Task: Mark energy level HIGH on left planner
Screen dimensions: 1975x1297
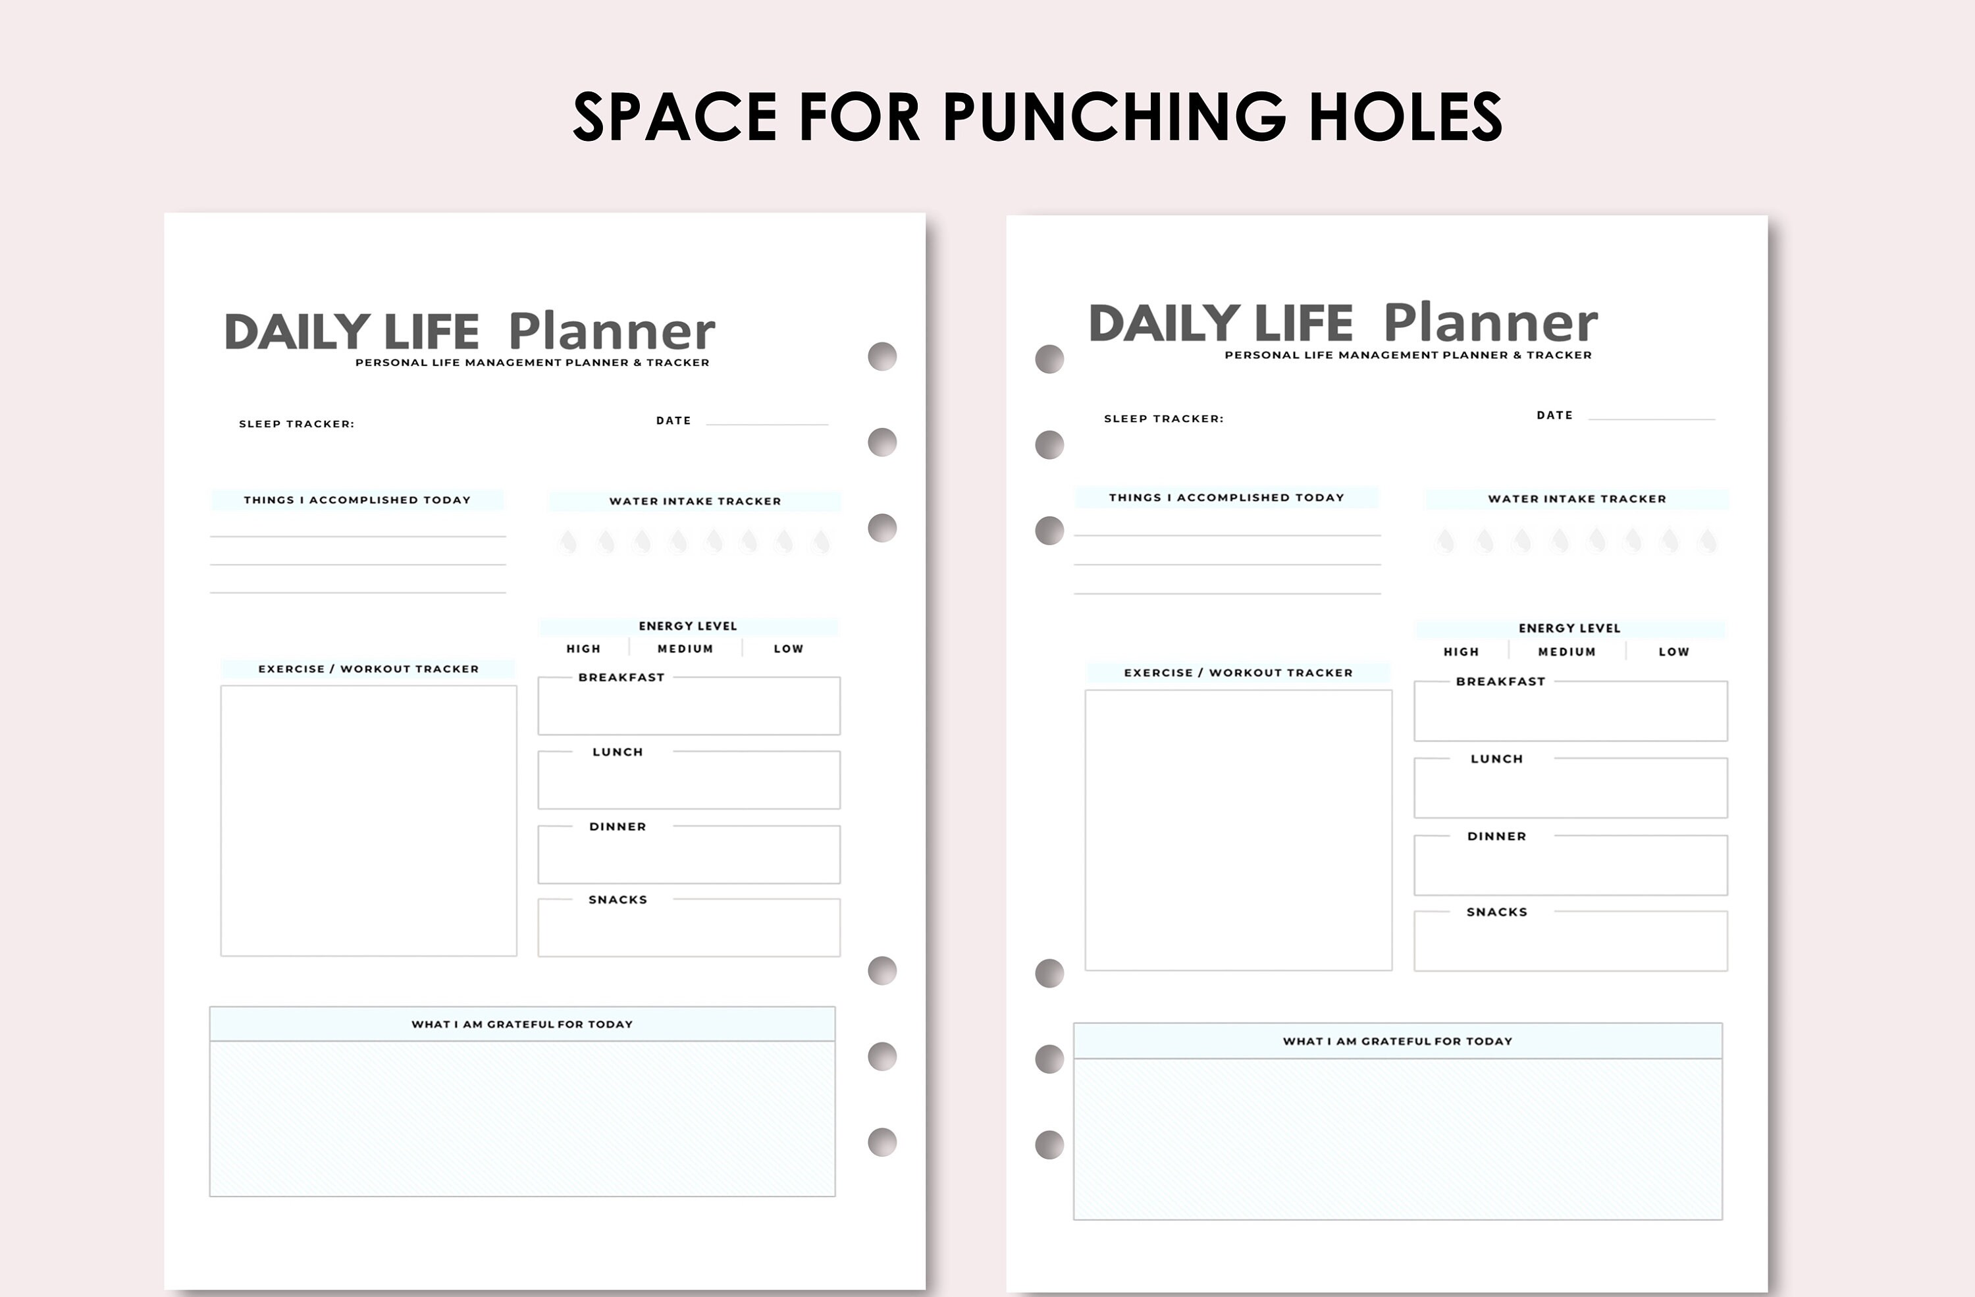Action: (x=585, y=648)
